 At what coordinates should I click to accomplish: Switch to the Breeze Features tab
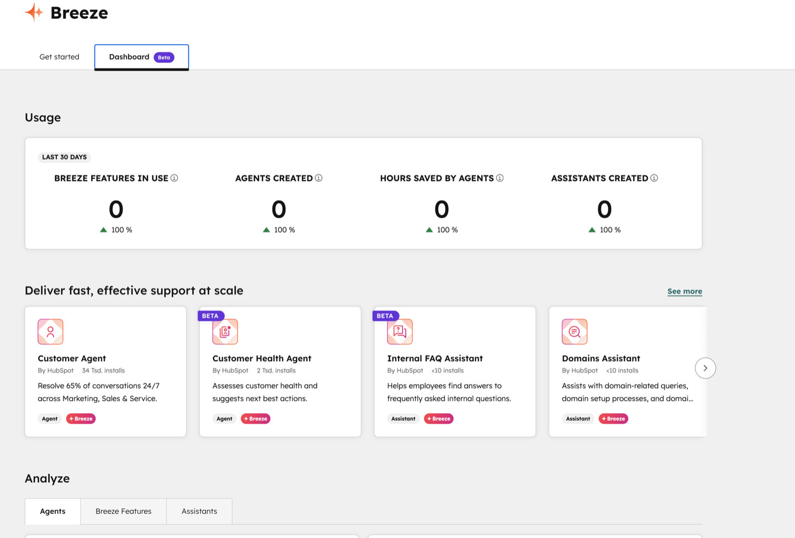click(x=123, y=511)
